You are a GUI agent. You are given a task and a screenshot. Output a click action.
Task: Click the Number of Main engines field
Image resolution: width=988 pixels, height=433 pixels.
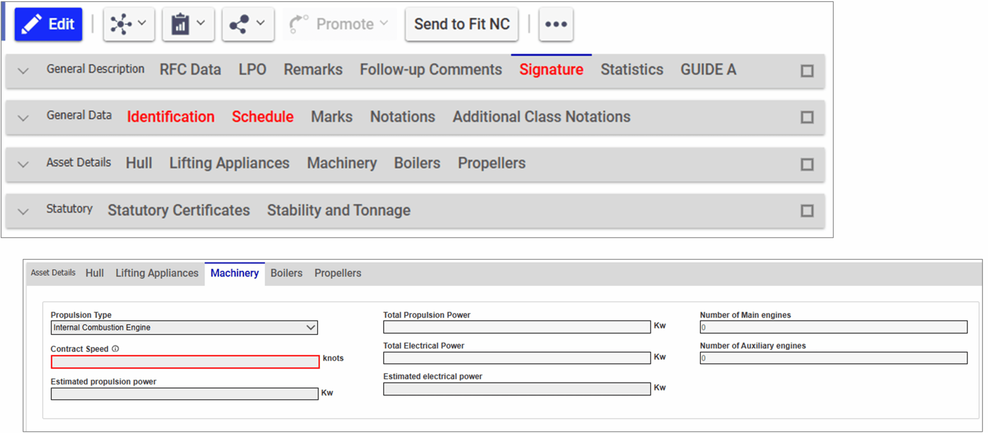click(834, 327)
